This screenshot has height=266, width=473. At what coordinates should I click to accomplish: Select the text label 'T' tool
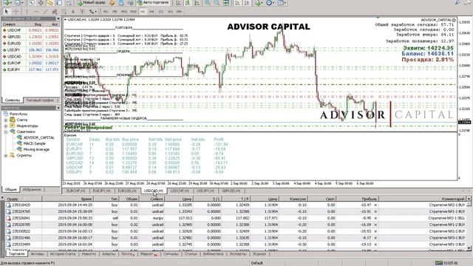[x=82, y=12]
